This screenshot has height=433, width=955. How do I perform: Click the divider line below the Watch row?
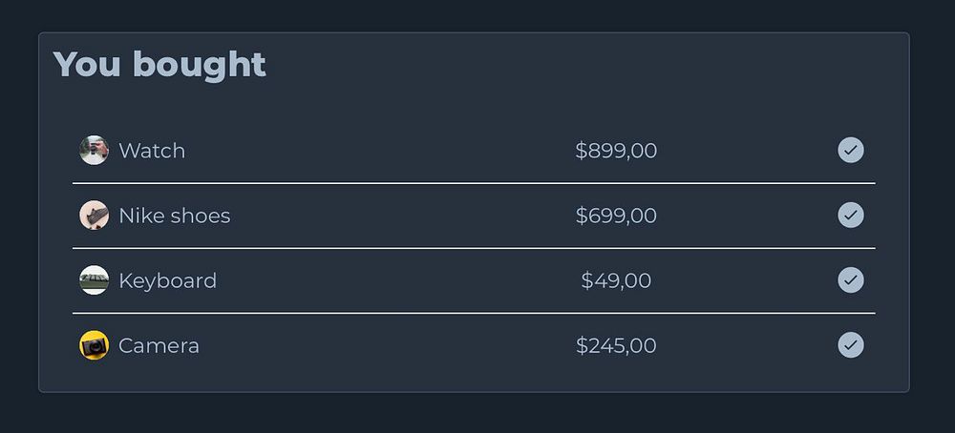[x=474, y=183]
